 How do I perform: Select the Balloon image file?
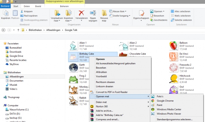pyautogui.click(x=181, y=46)
